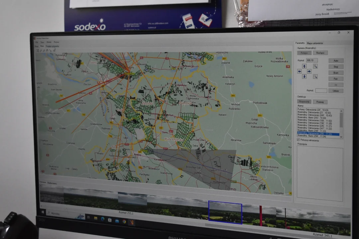
Task: Click the alarm list scrollbar thumb
Action: (x=341, y=120)
